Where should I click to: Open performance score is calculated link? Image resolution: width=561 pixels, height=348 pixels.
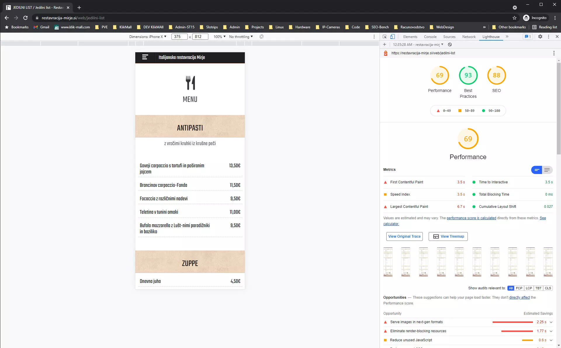(x=471, y=218)
